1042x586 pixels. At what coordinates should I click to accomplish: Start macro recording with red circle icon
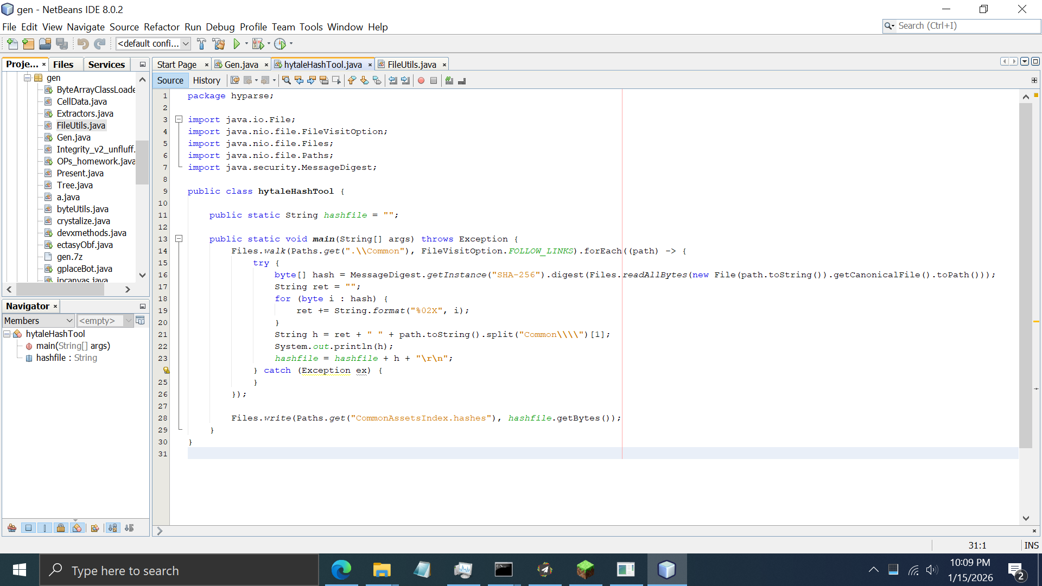pos(421,80)
